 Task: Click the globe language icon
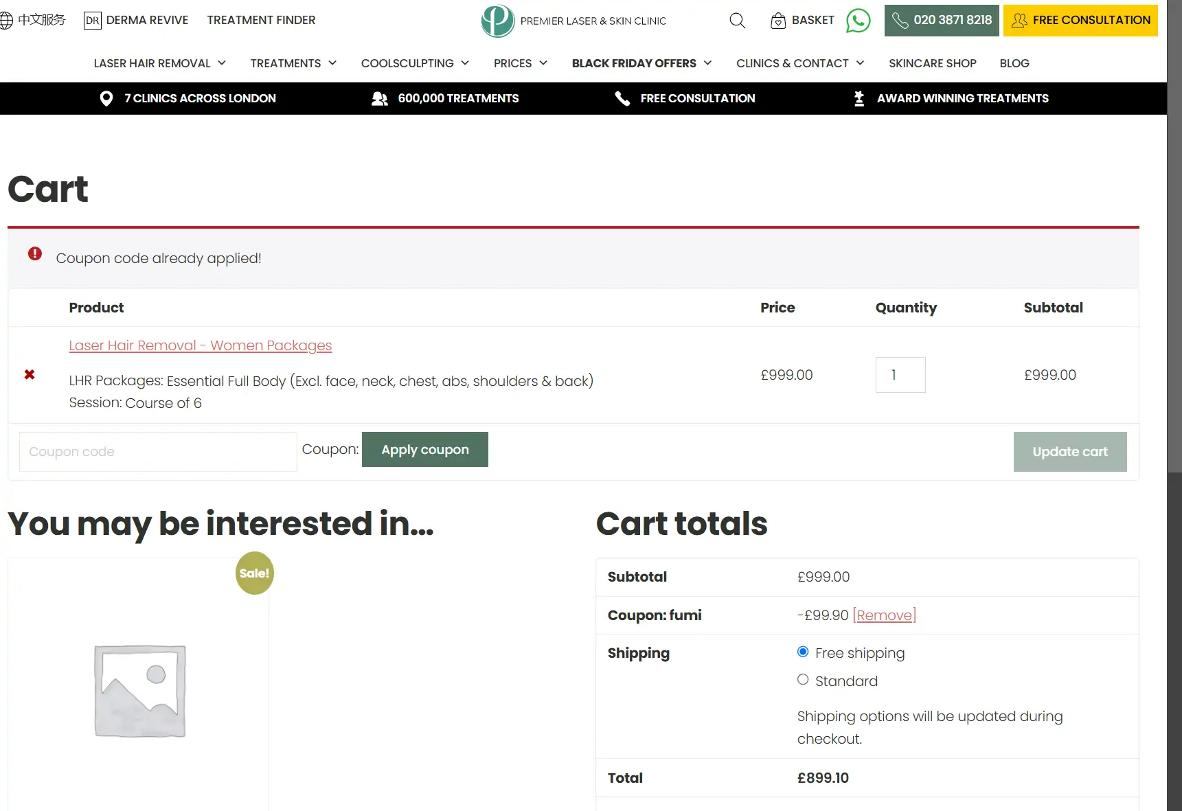click(x=6, y=21)
